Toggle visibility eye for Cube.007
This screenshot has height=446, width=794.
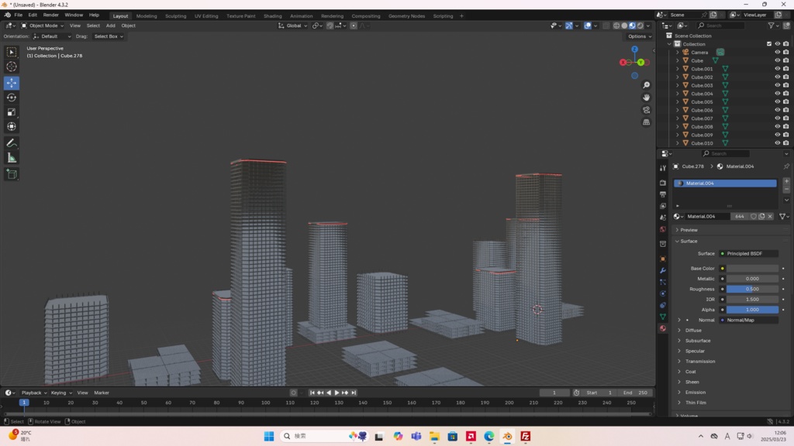tap(777, 118)
